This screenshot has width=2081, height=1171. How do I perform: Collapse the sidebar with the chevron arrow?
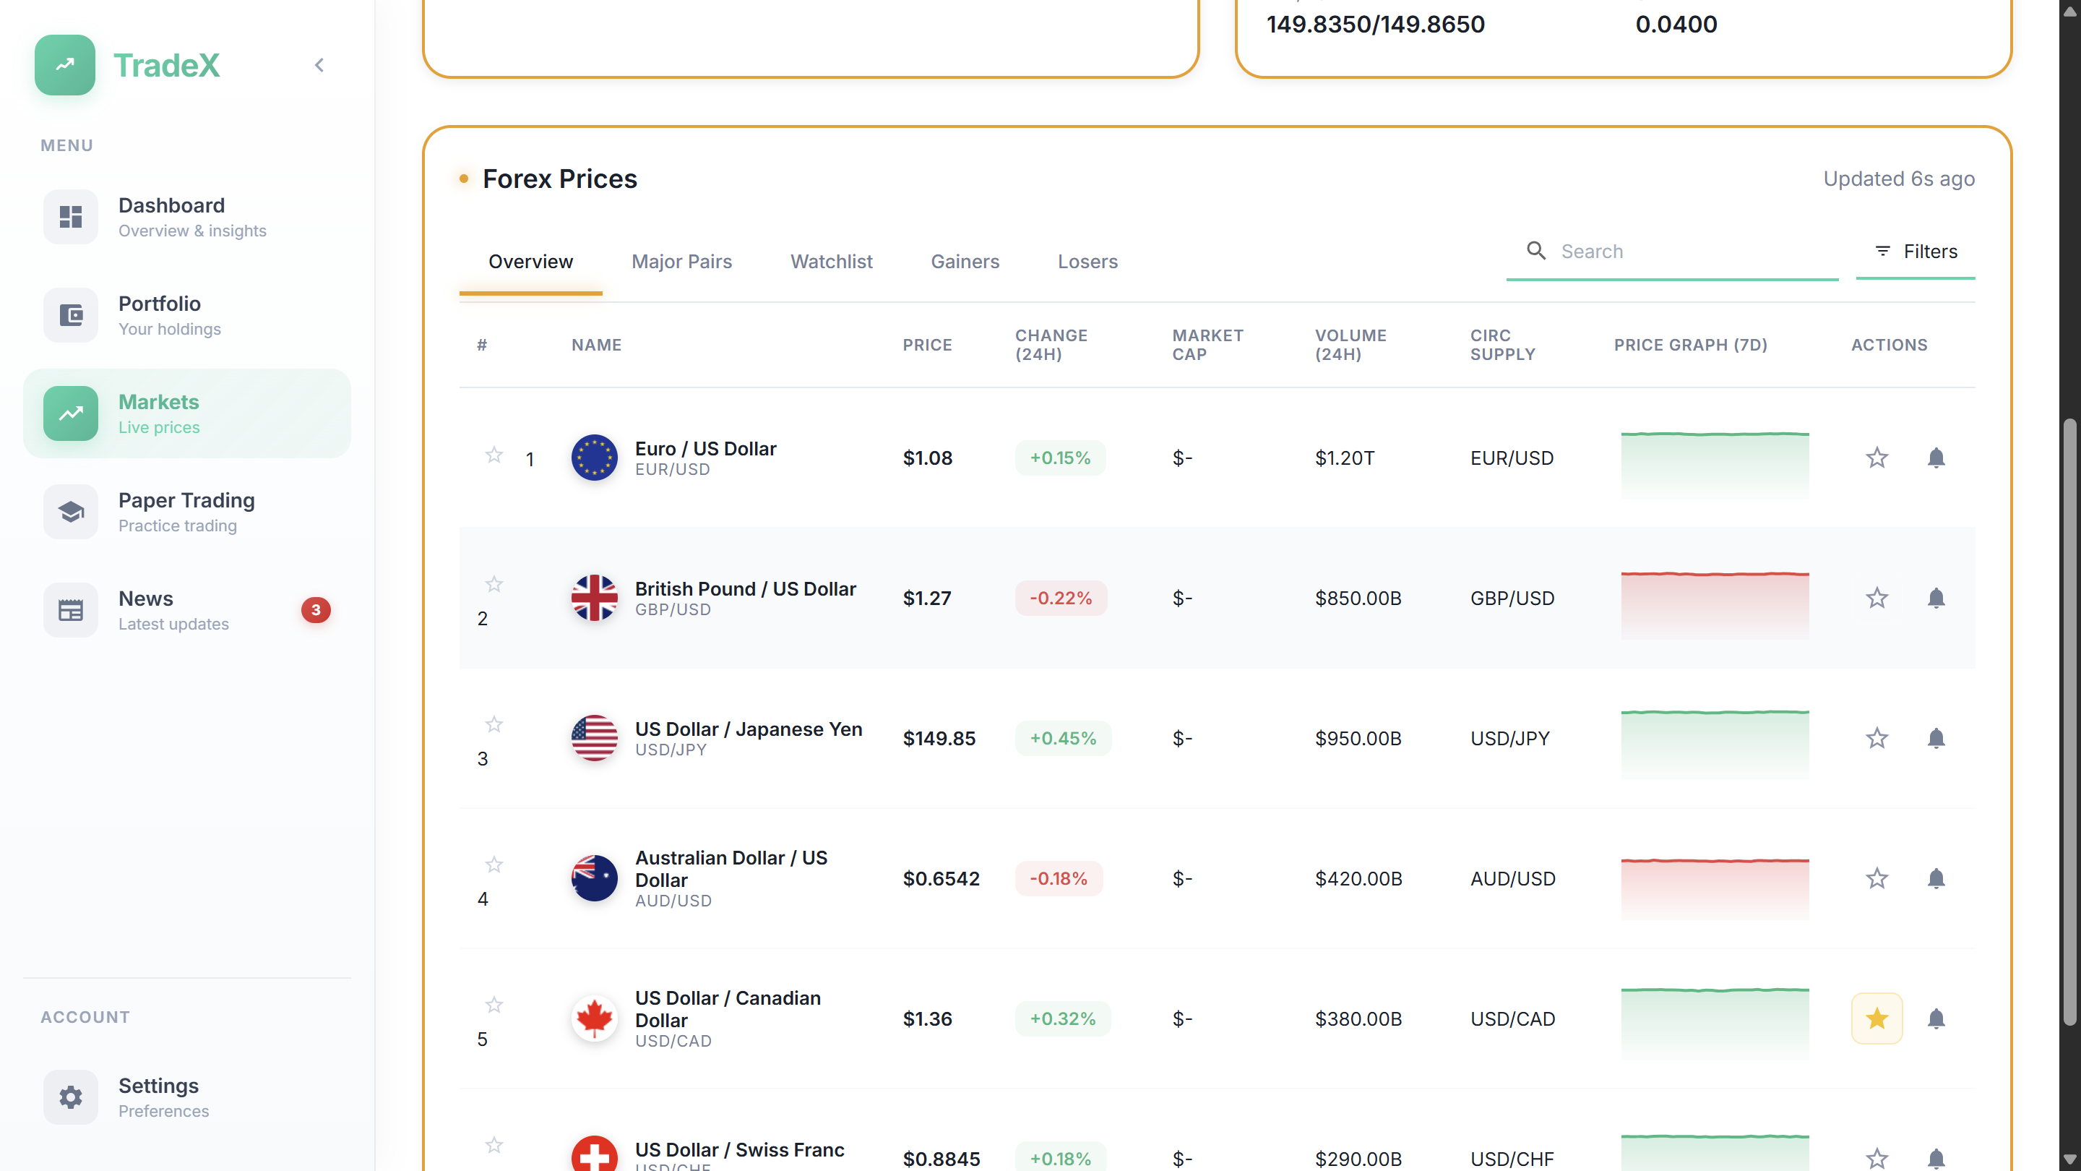(319, 66)
